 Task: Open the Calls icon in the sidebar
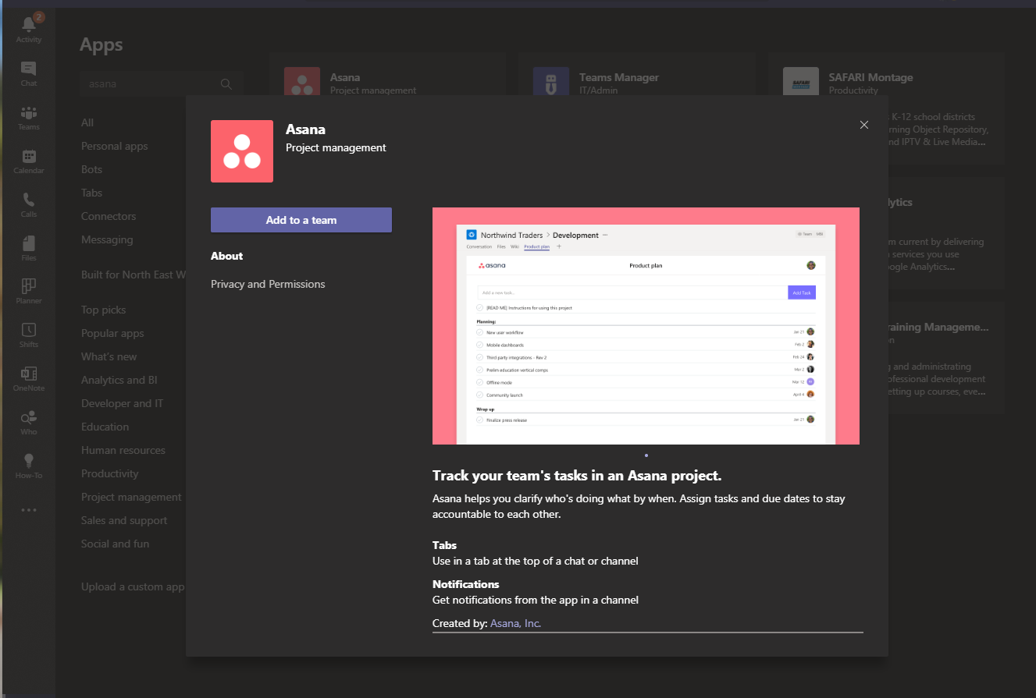(28, 202)
